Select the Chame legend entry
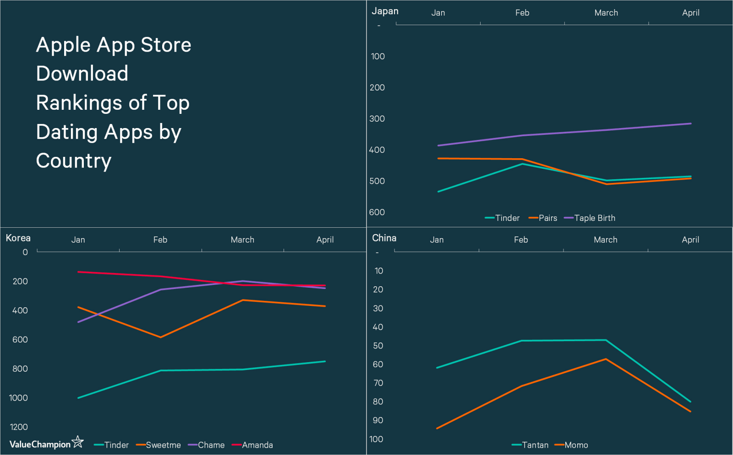The image size is (733, 455). (x=206, y=445)
